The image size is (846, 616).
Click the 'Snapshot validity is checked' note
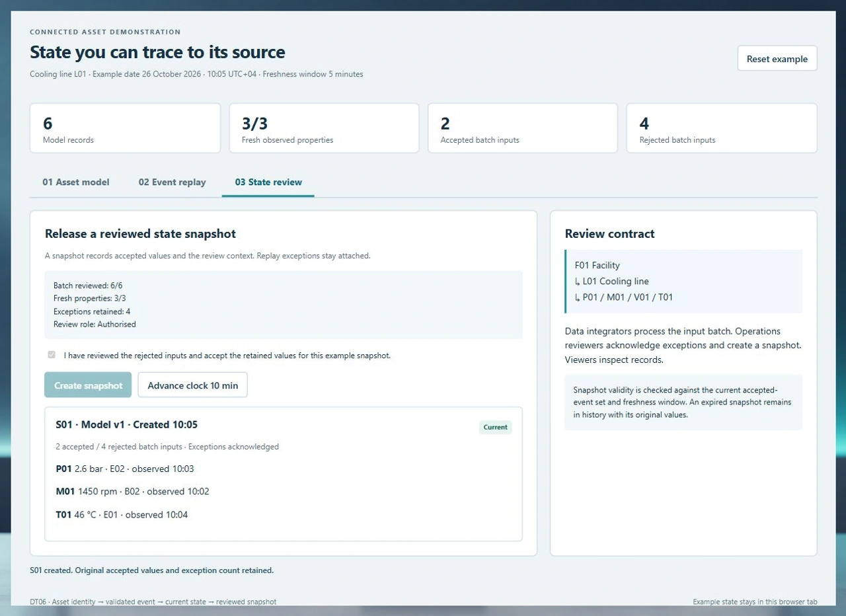coord(683,402)
